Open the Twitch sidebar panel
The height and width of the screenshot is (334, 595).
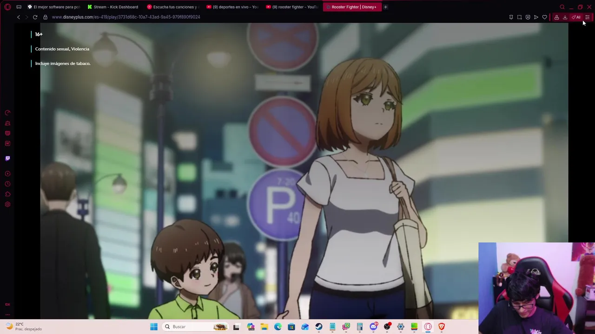point(7,158)
